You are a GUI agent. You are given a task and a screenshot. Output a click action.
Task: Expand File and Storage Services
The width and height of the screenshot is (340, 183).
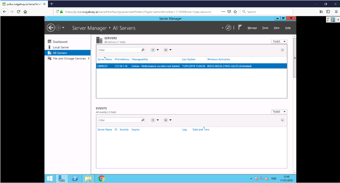[x=89, y=58]
